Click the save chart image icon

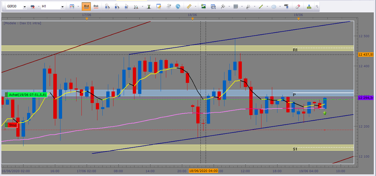point(204,6)
